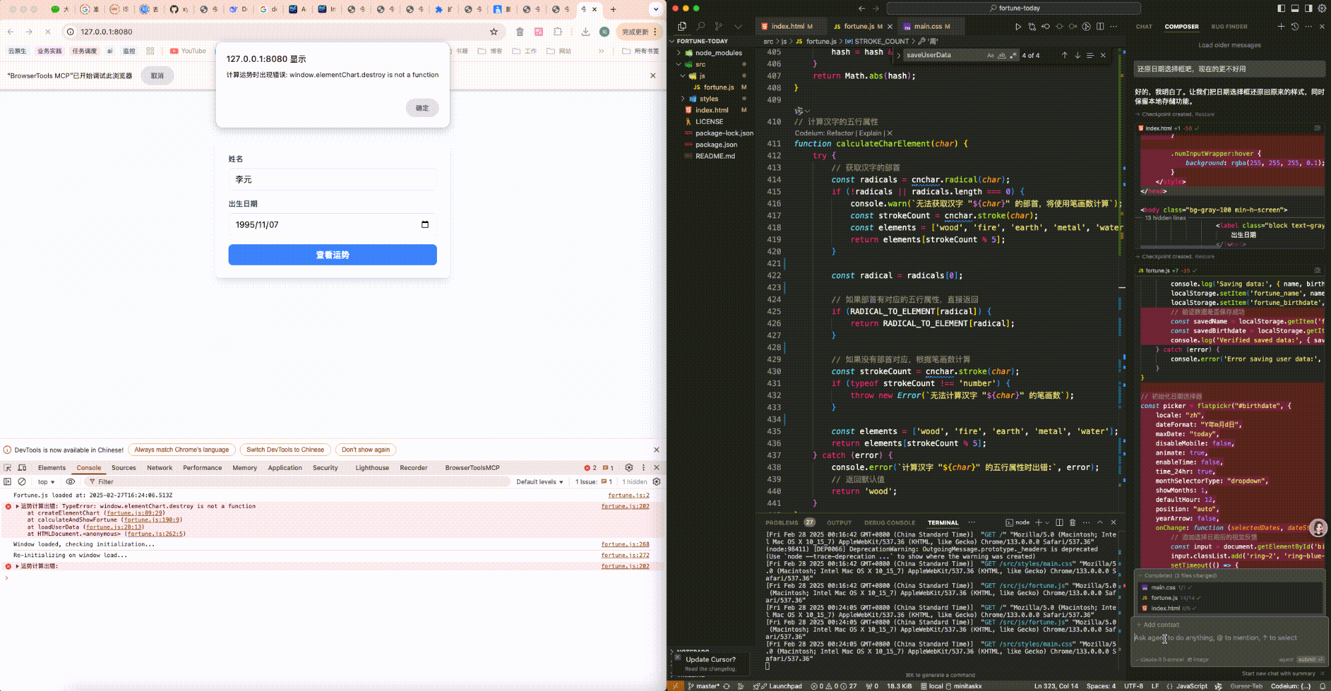Click the blue 查看运势 button
Screen dimensions: 1331x691
[332, 255]
